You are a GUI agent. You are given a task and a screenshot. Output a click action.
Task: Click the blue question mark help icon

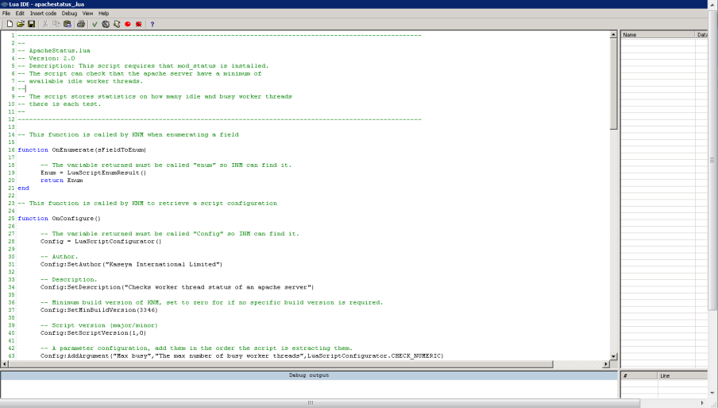(152, 24)
